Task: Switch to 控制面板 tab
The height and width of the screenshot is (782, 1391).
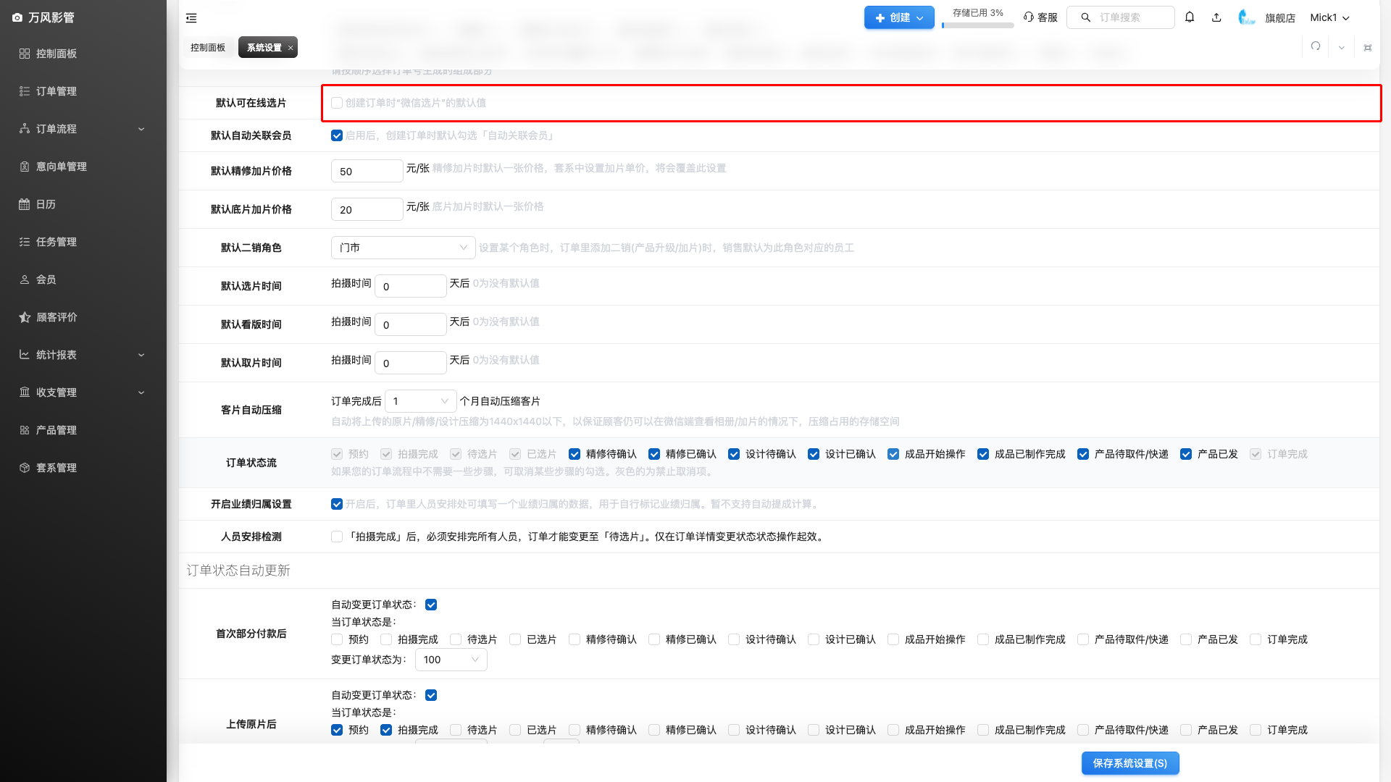Action: tap(208, 47)
